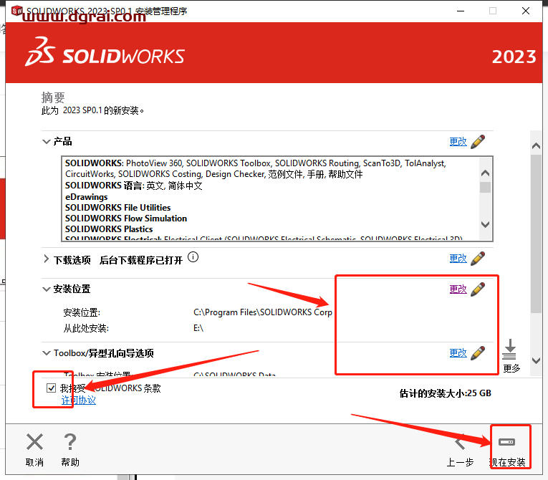Collapse the 产品 section chevron
Image resolution: width=548 pixels, height=480 pixels.
coord(46,142)
